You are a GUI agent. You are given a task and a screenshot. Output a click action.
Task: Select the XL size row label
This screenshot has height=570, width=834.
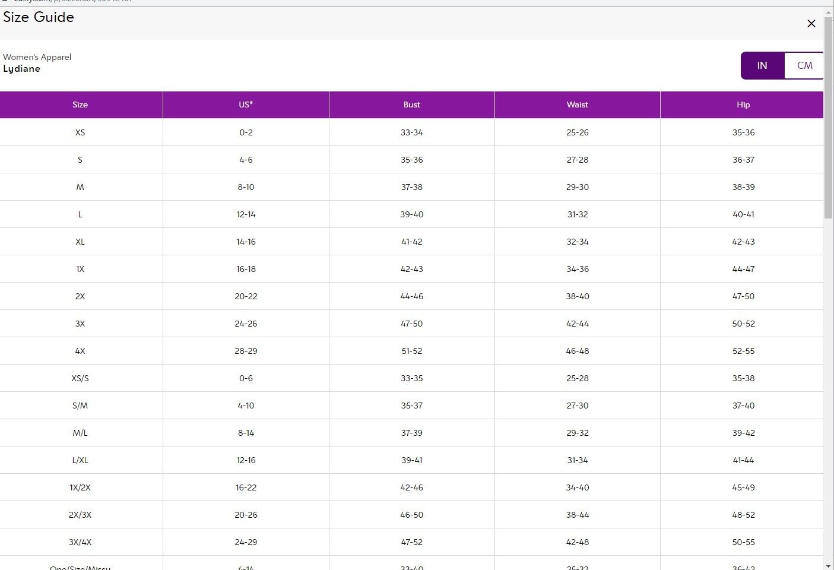click(x=80, y=242)
